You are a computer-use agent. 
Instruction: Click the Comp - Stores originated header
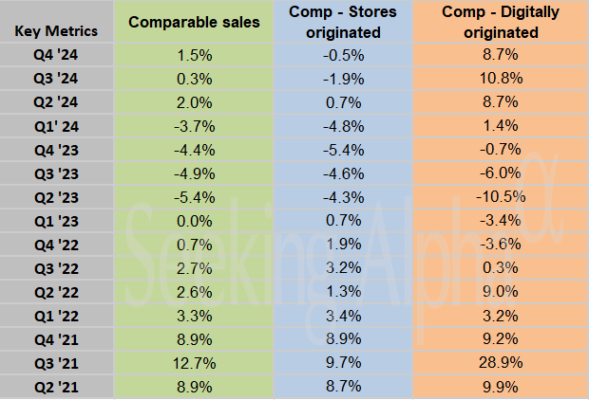tap(346, 23)
